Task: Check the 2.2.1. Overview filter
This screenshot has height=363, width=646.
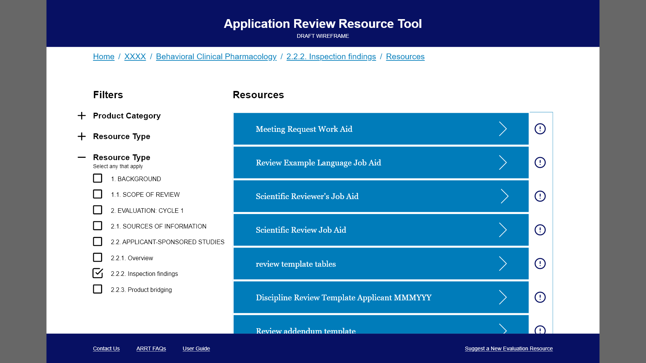Action: pos(98,258)
